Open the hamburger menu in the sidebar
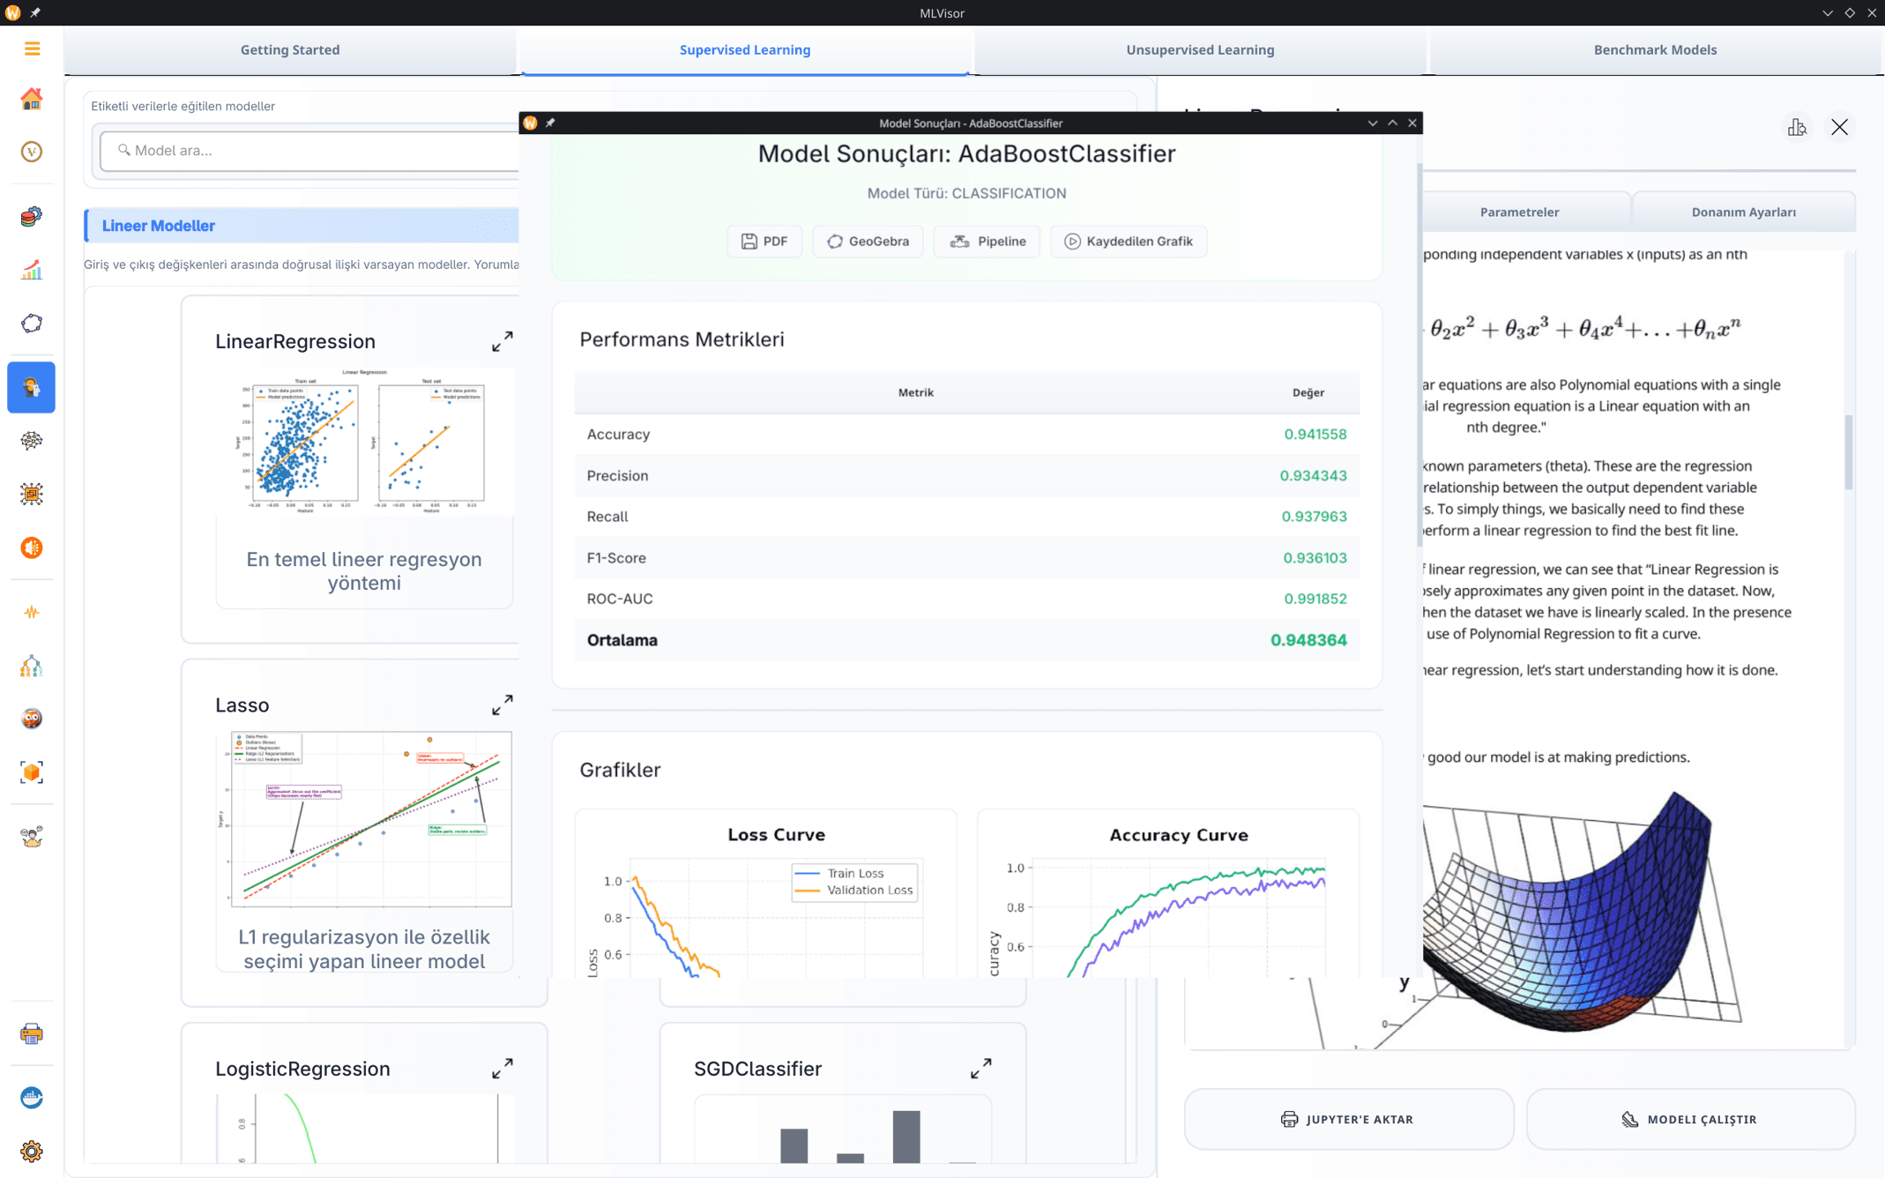This screenshot has height=1178, width=1885. click(x=32, y=49)
